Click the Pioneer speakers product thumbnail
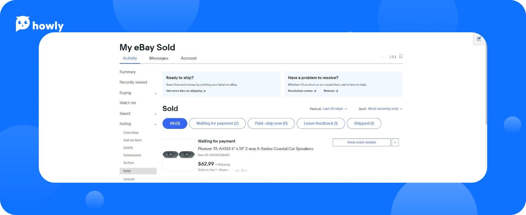 coord(179,154)
